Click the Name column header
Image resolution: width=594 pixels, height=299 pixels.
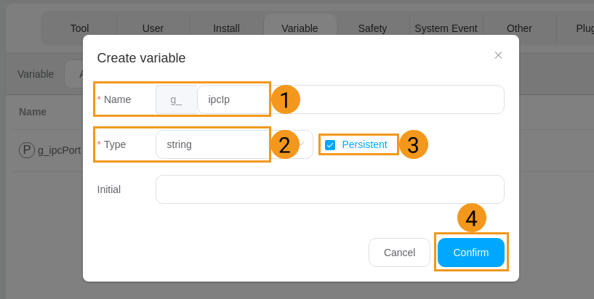point(33,112)
